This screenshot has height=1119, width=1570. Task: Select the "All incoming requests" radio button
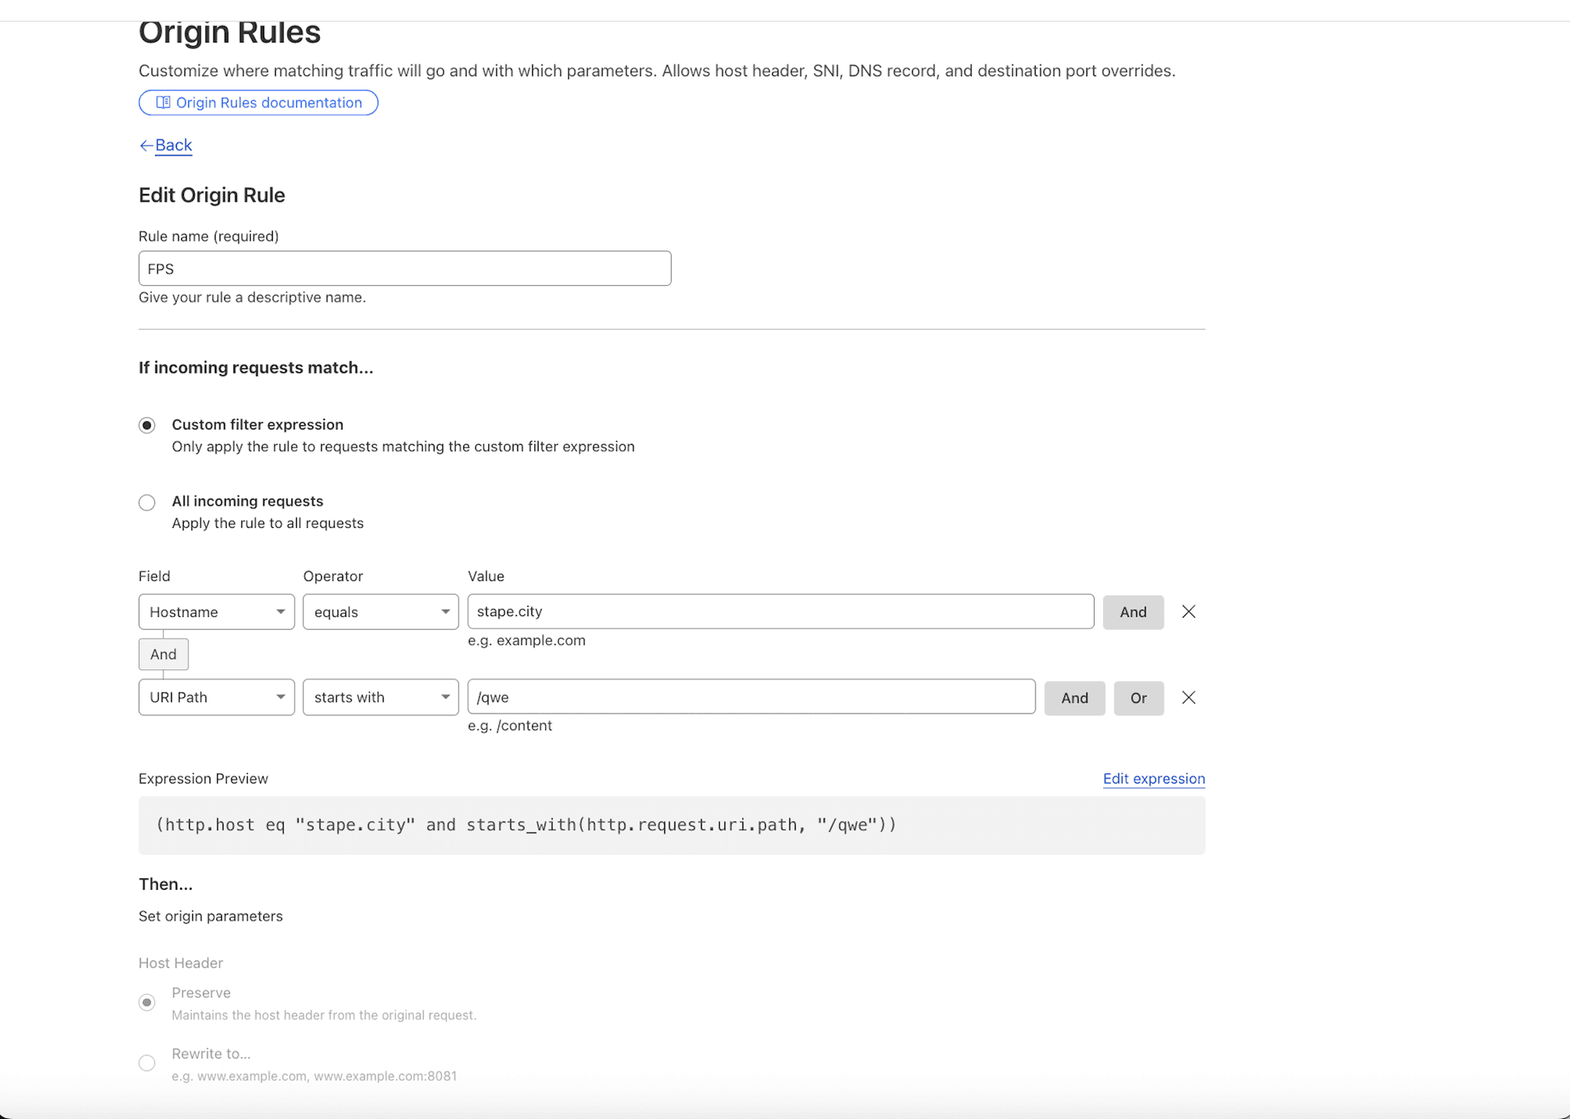pos(147,502)
